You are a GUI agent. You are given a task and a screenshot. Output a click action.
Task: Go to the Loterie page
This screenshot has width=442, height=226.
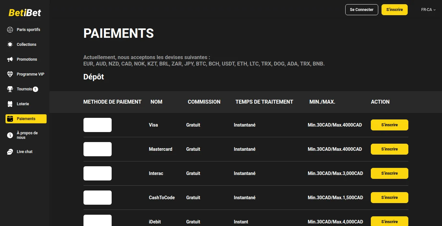coord(26,104)
